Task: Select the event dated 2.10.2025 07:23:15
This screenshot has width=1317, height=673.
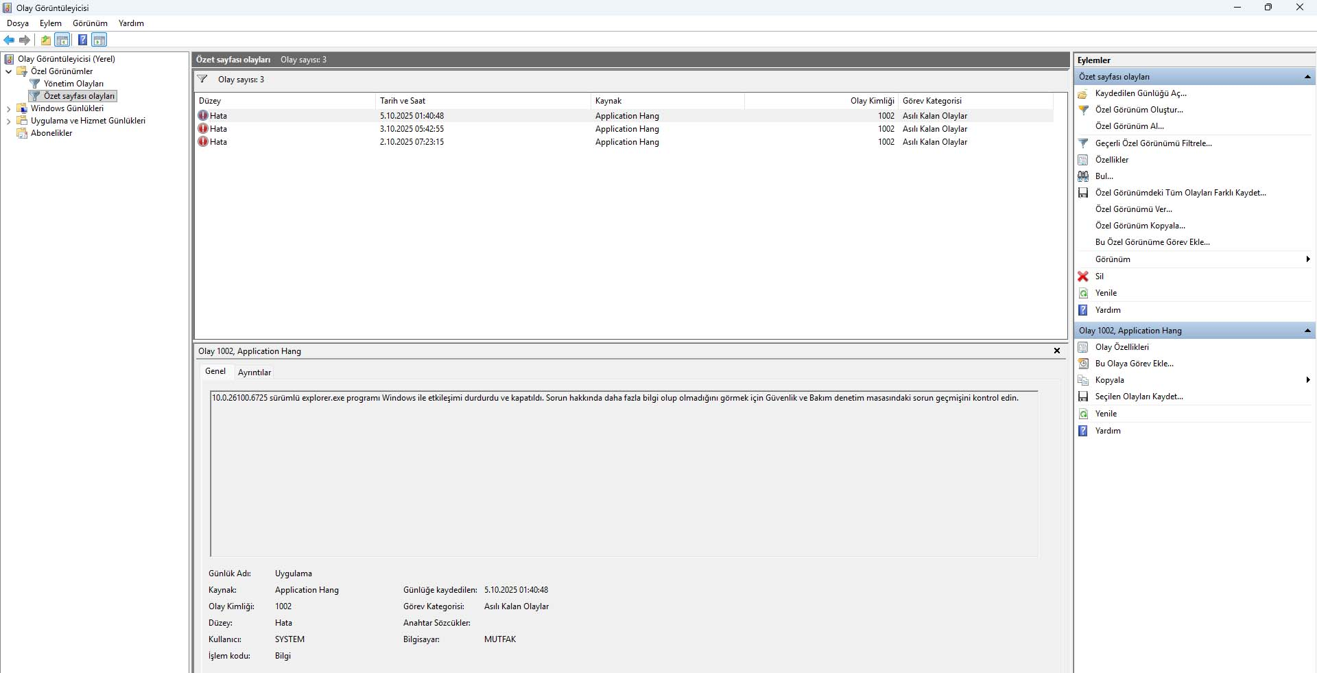Action: [624, 142]
